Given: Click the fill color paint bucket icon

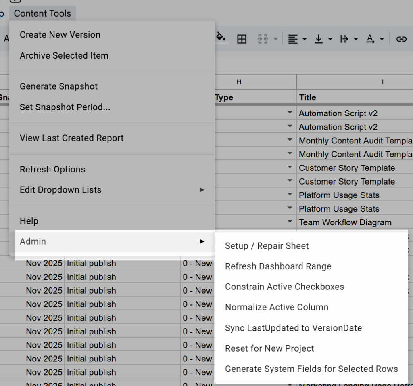Looking at the screenshot, I should click(x=221, y=38).
